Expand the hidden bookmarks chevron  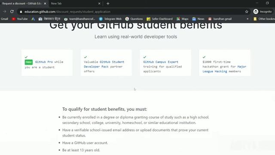click(247, 19)
